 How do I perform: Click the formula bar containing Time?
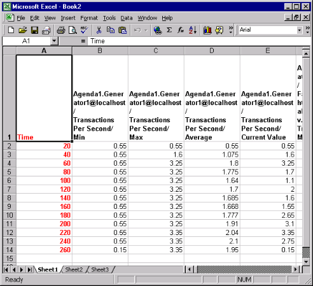[199, 41]
